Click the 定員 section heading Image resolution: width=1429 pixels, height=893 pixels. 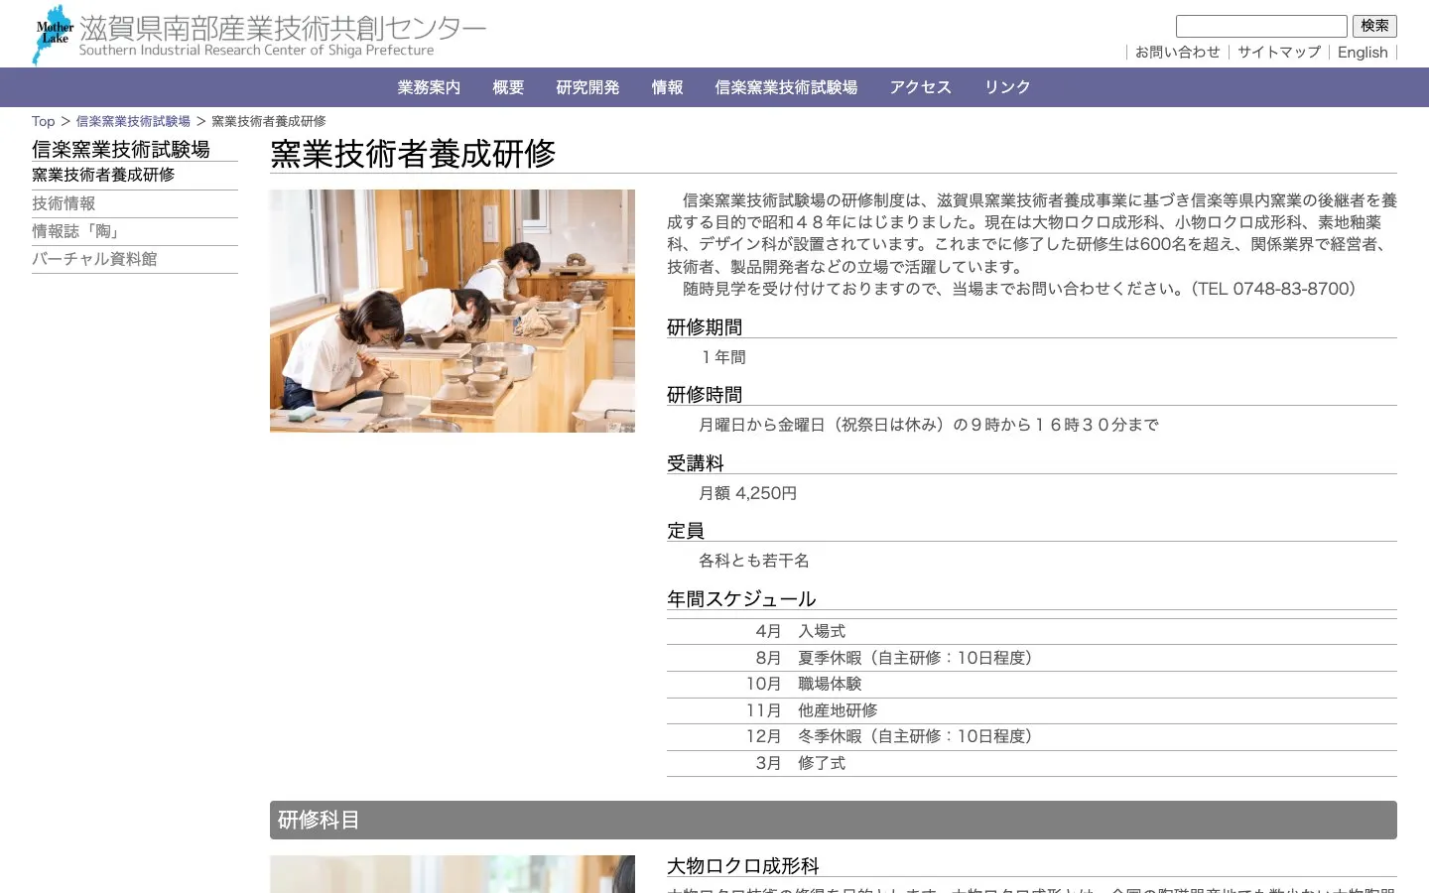click(686, 531)
